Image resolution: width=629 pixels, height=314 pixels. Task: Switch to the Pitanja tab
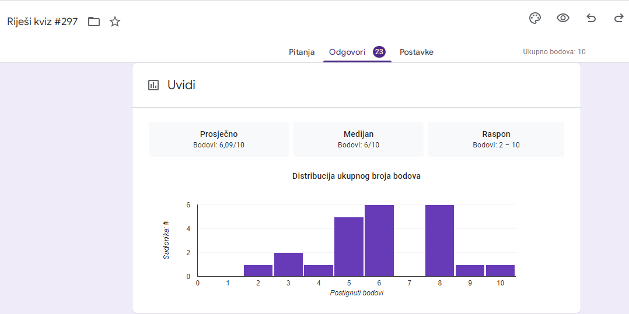click(x=302, y=52)
